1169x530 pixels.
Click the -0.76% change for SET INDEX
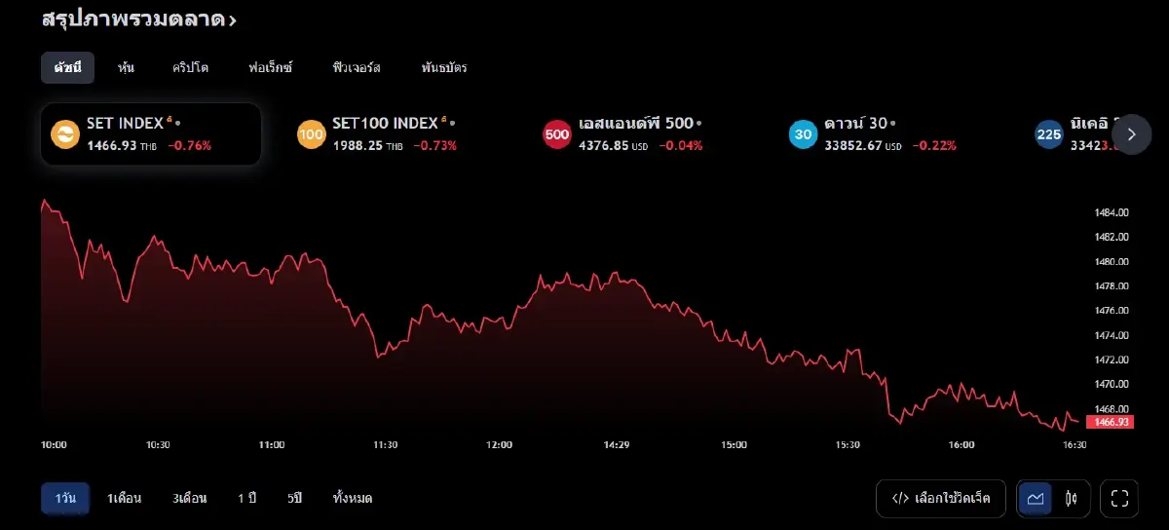pos(190,145)
